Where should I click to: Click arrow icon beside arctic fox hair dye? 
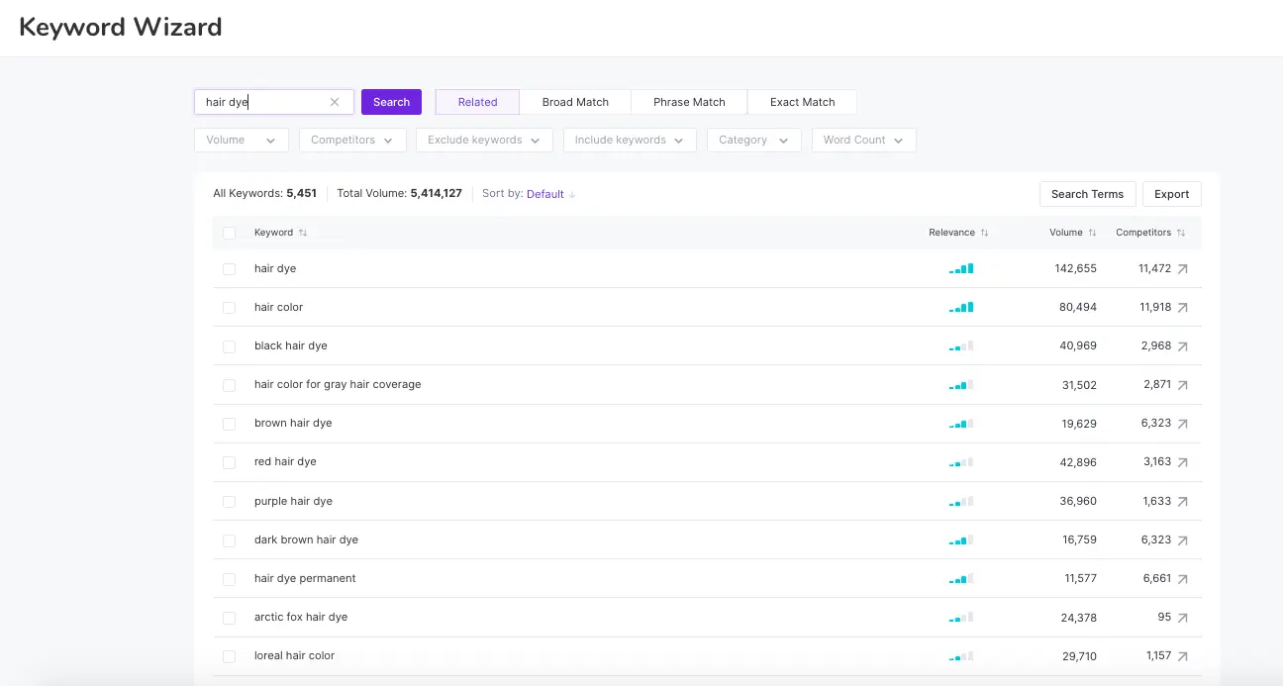[1182, 618]
